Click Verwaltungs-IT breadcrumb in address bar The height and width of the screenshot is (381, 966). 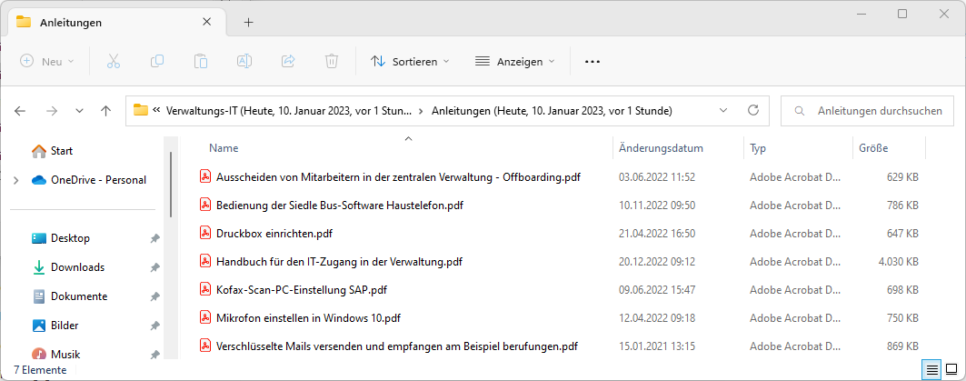click(x=289, y=111)
